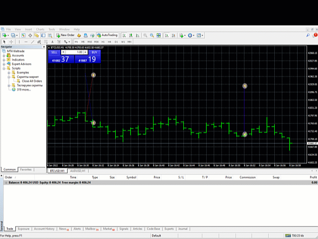Viewport: 318px width, 239px height.
Task: Click the search magnifier icon
Action: [x=308, y=35]
